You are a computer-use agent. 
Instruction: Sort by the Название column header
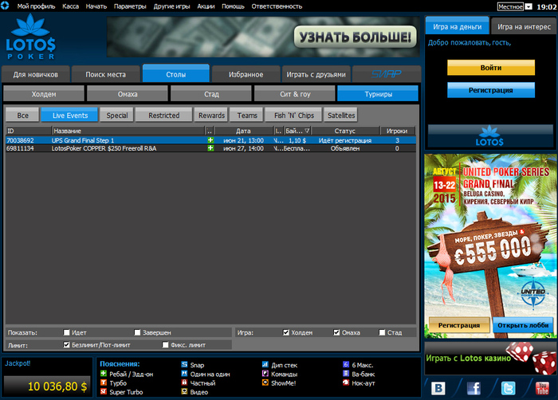click(128, 131)
